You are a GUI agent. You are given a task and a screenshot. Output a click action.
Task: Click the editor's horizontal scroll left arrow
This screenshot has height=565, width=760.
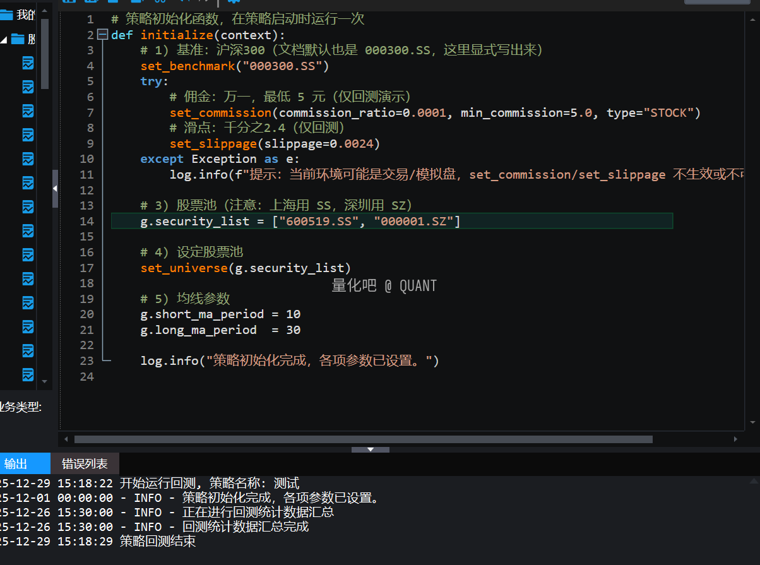coord(67,439)
